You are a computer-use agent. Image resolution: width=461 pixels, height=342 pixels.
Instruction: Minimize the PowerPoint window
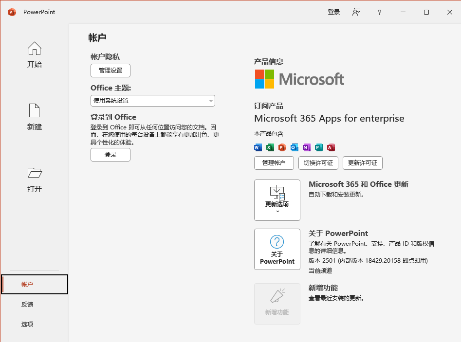point(403,12)
